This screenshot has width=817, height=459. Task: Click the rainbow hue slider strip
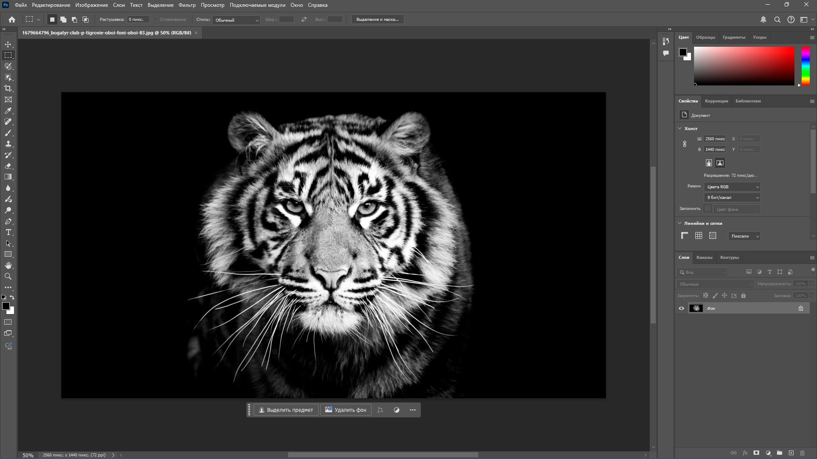(806, 66)
